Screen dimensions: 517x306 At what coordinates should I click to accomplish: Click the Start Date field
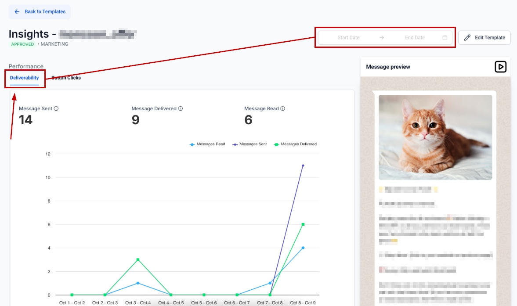pyautogui.click(x=348, y=38)
